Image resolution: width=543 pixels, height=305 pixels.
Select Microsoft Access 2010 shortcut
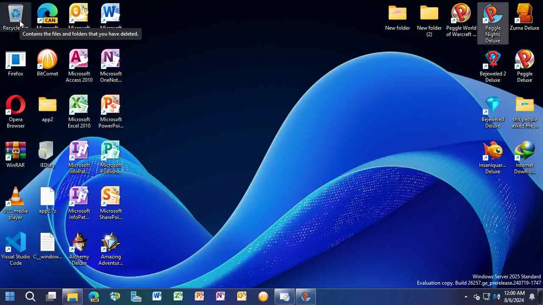click(x=79, y=66)
